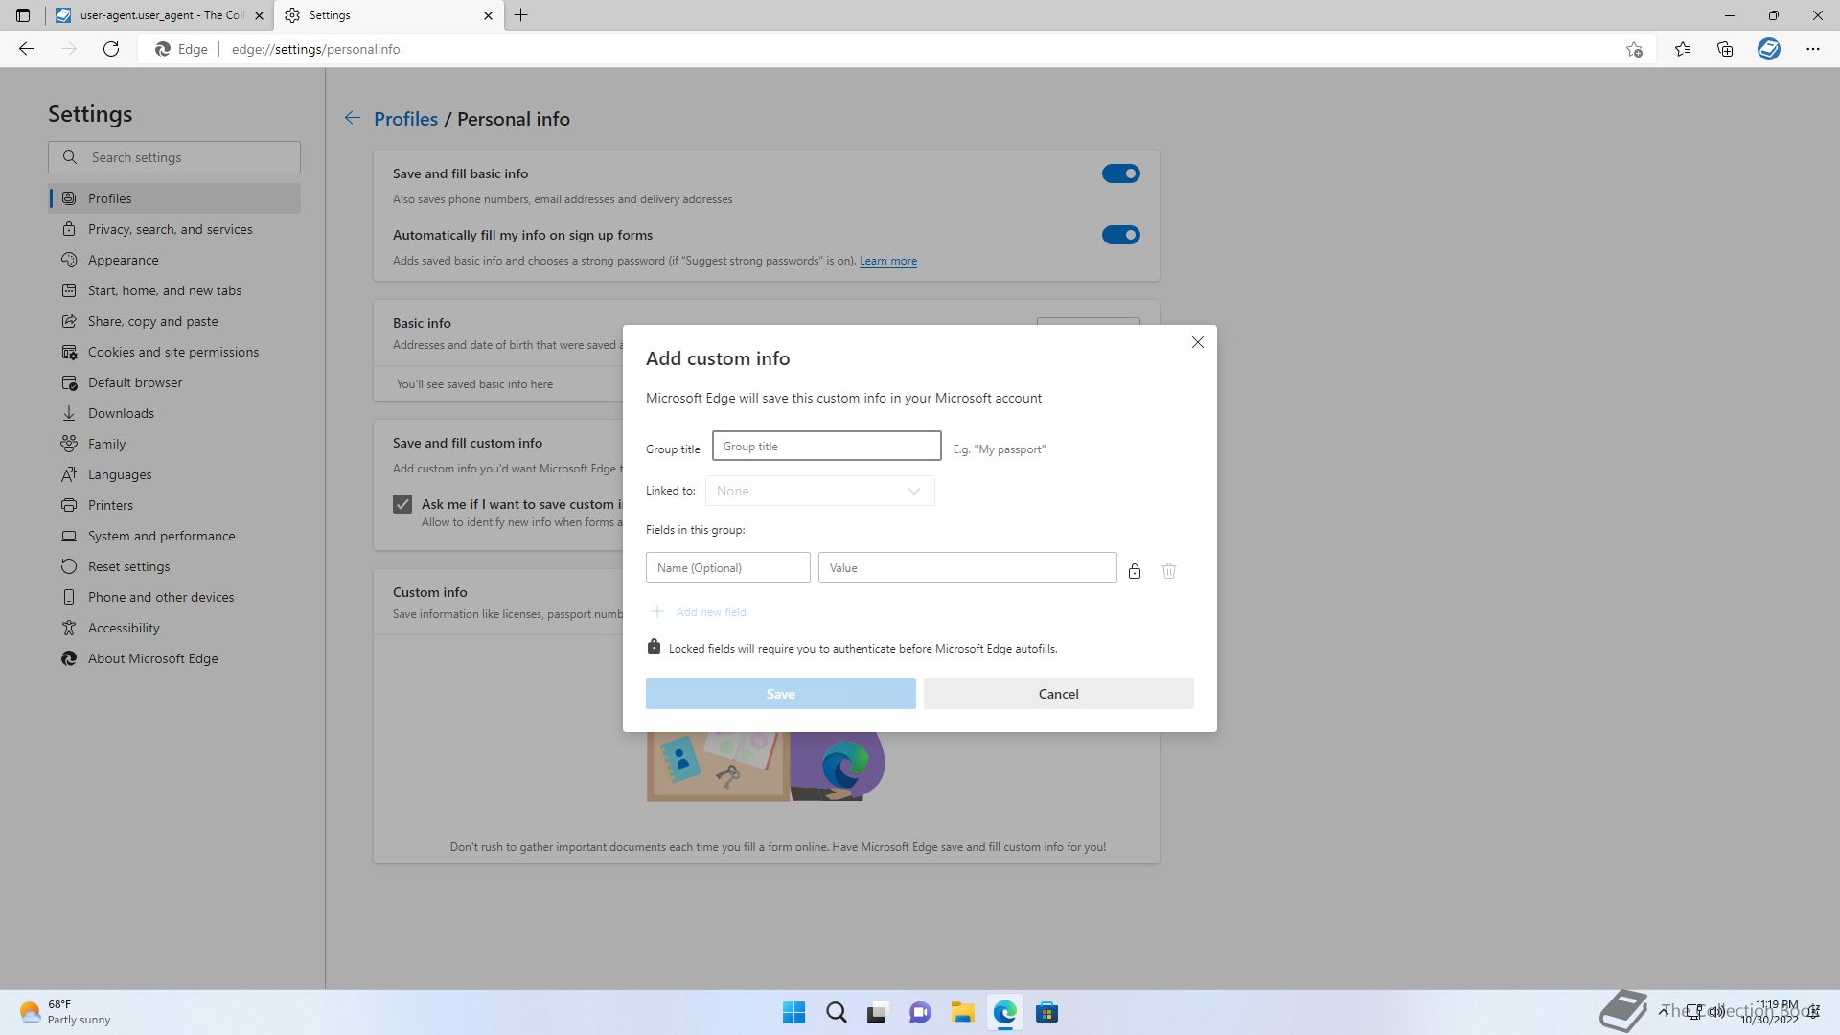Viewport: 1840px width, 1035px height.
Task: Open Cookies and site permissions settings
Action: (174, 352)
